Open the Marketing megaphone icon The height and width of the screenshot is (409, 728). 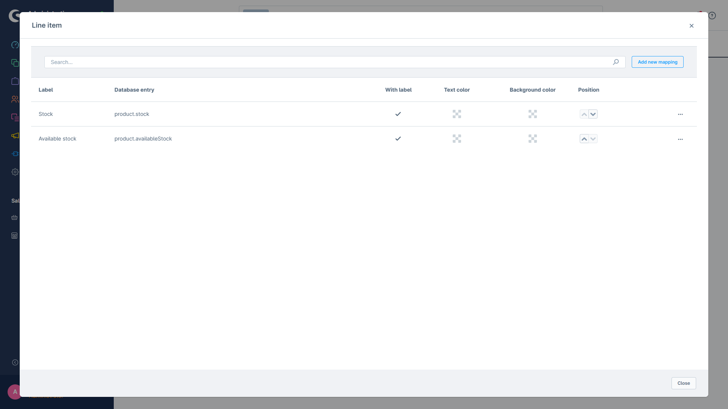click(x=15, y=136)
